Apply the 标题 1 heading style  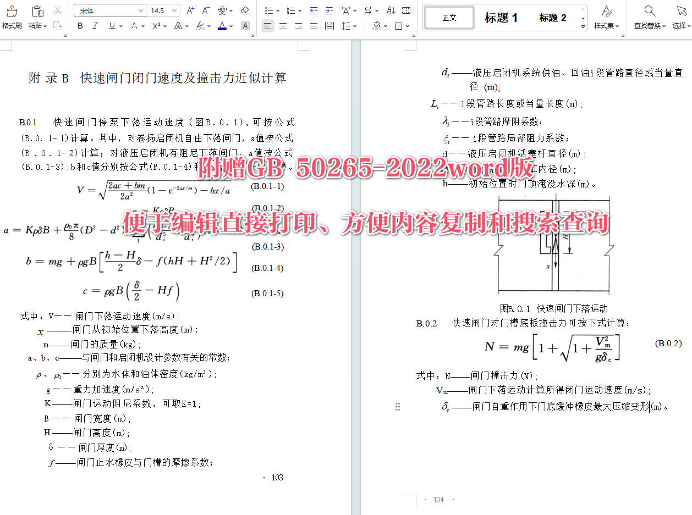coord(501,17)
